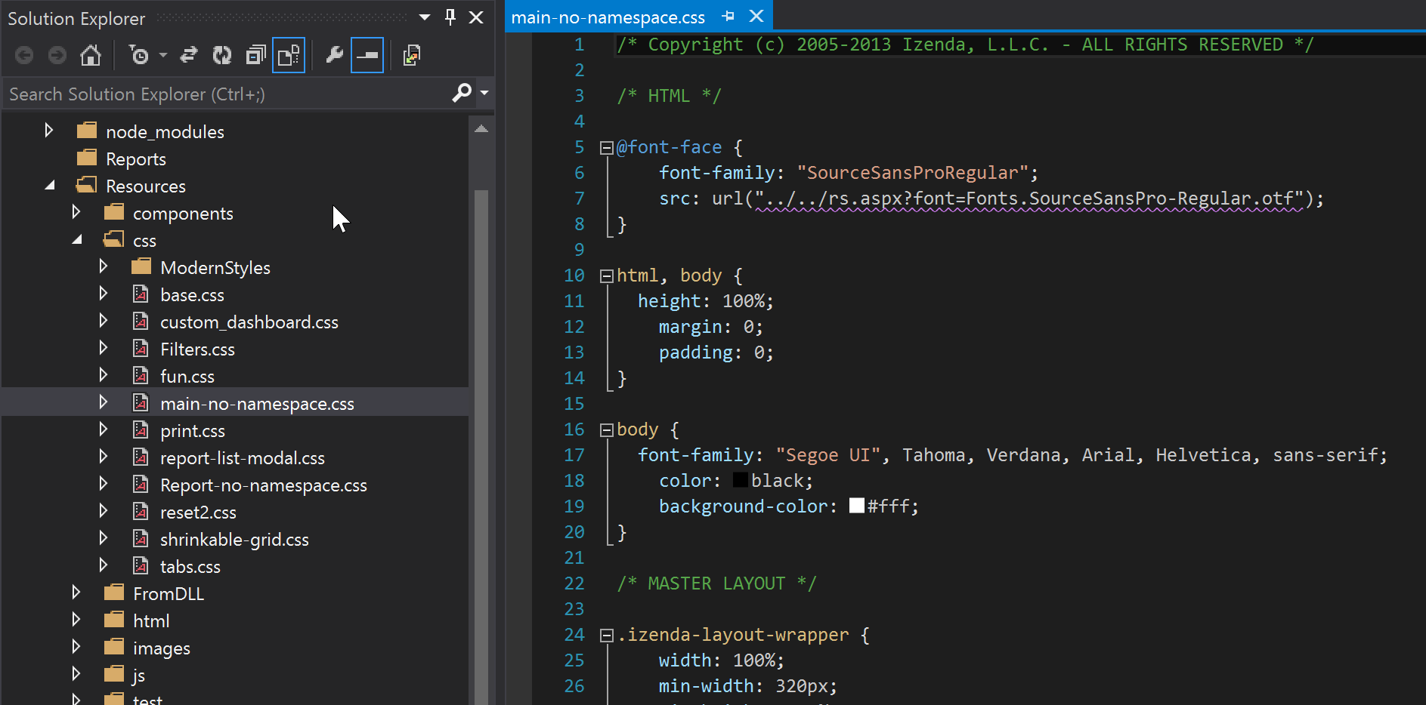Click the html folder icon
The height and width of the screenshot is (705, 1426).
point(114,620)
